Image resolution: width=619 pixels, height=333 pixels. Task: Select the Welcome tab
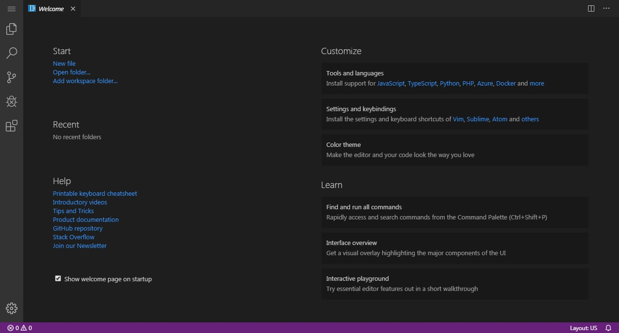pyautogui.click(x=51, y=9)
